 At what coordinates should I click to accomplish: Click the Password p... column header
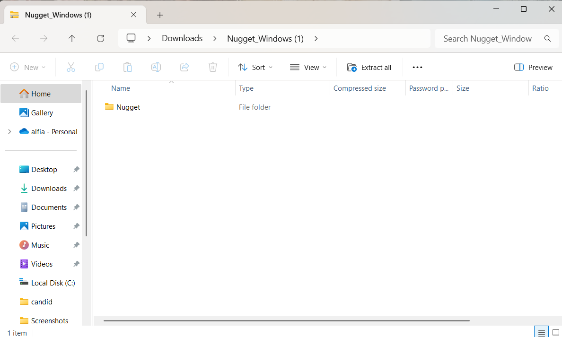tap(429, 88)
